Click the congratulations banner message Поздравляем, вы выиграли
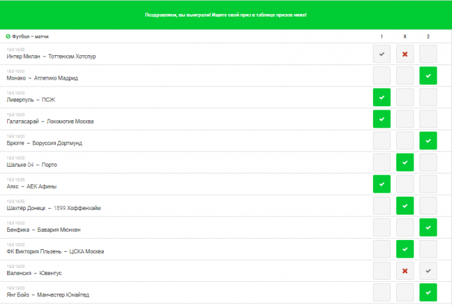452x305 pixels. (226, 15)
